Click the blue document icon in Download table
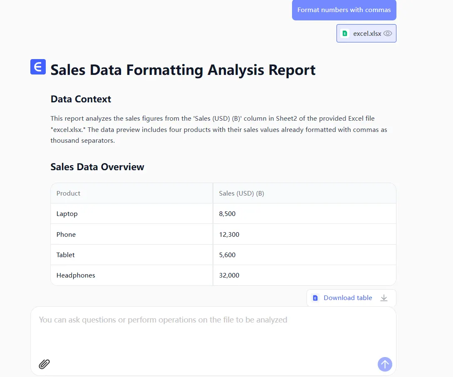The image size is (453, 377). coord(315,298)
